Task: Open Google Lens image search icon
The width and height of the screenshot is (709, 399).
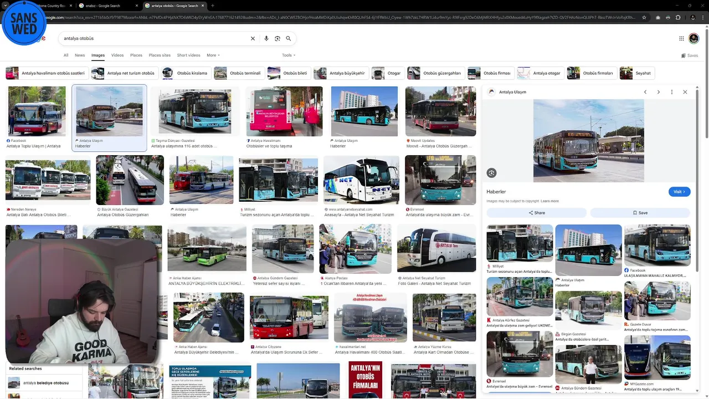Action: 278,39
